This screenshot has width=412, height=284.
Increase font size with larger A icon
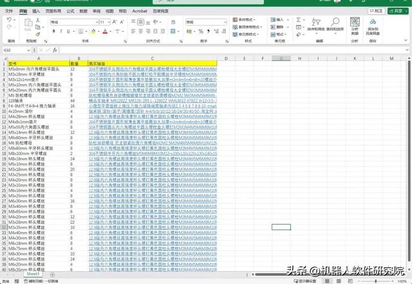click(x=115, y=22)
